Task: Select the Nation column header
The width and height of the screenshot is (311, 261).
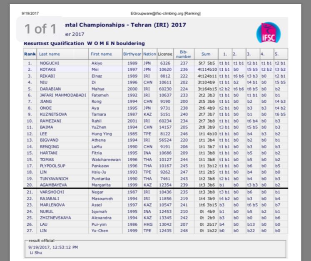Action: (x=149, y=54)
